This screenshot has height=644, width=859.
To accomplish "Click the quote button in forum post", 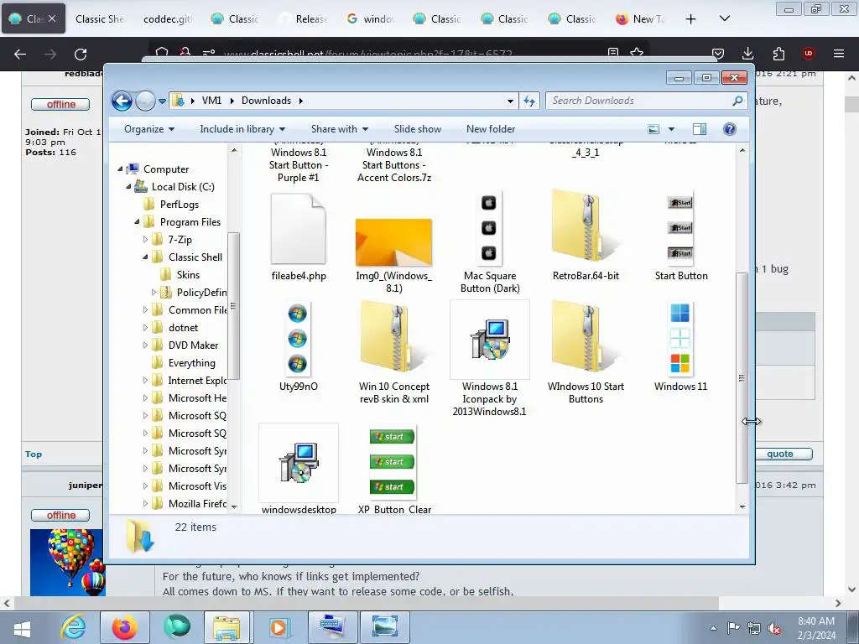I will click(780, 454).
